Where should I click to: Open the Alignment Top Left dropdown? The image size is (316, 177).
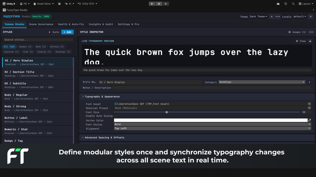pyautogui.click(x=213, y=128)
